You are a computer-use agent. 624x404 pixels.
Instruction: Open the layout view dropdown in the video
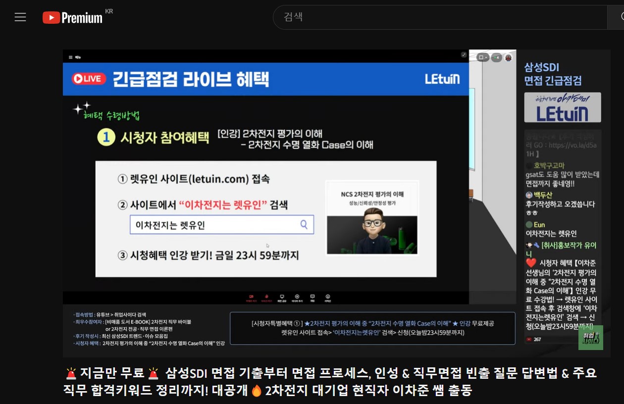(483, 57)
